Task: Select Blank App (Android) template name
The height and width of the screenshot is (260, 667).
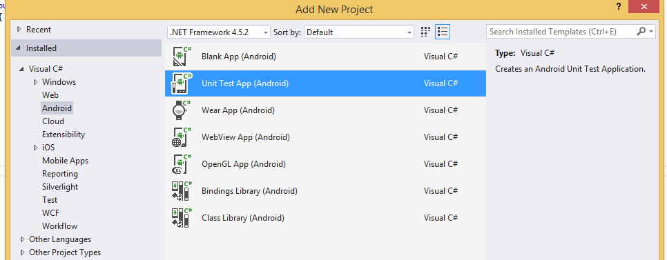Action: point(239,57)
